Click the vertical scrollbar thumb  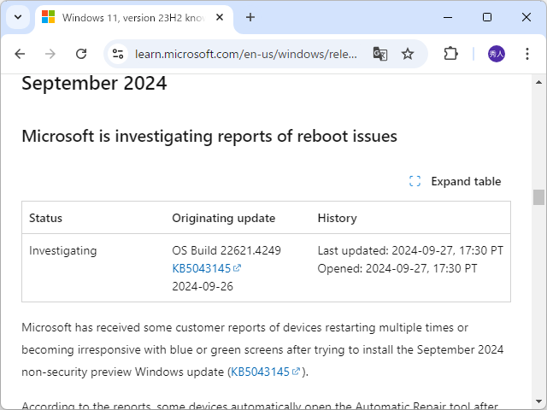(x=538, y=197)
